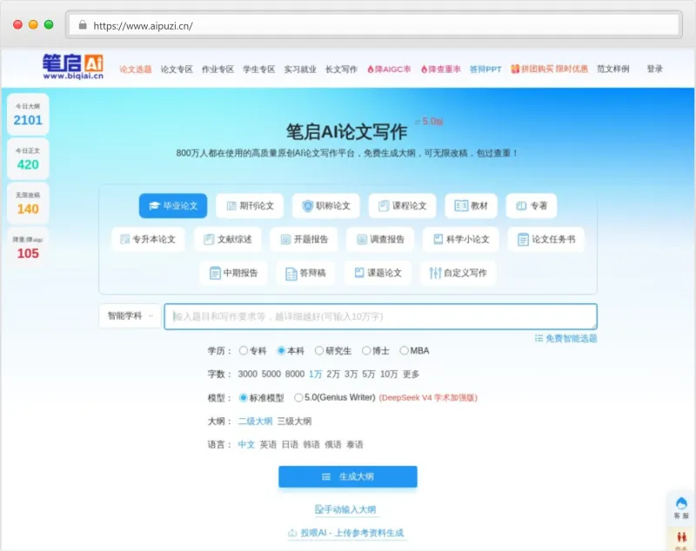The image size is (696, 551).
Task: Open 降查重率 flame menu item
Action: (x=441, y=70)
